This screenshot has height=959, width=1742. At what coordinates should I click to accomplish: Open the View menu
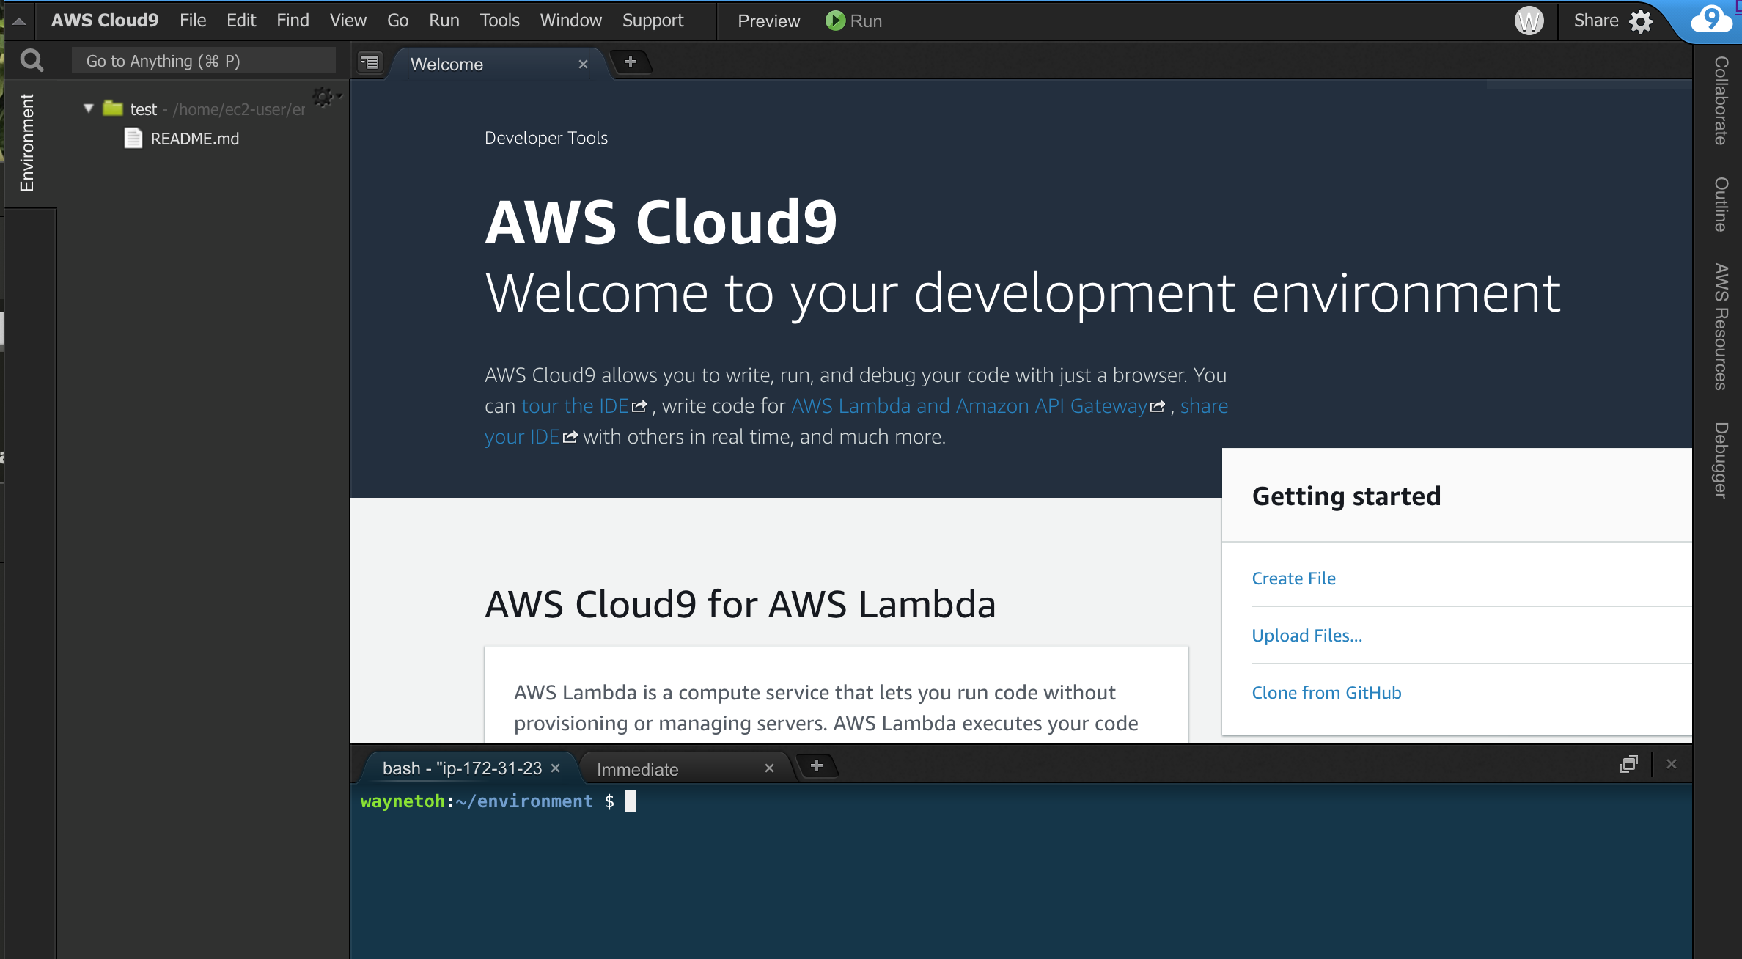[x=348, y=21]
